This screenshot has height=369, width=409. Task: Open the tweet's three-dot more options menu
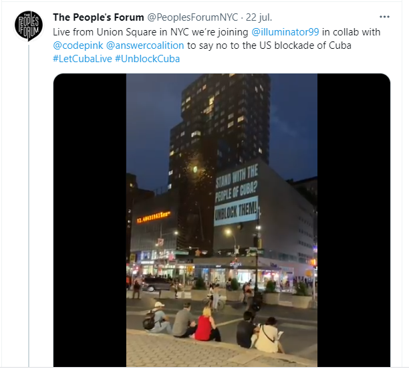click(384, 17)
